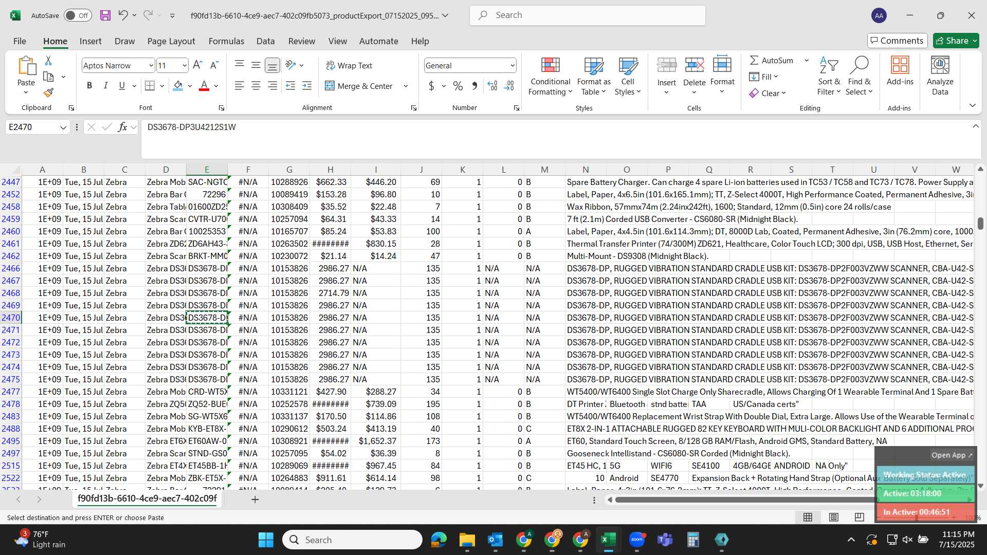The height and width of the screenshot is (555, 987).
Task: Expand the formula bar chevron
Action: click(975, 126)
